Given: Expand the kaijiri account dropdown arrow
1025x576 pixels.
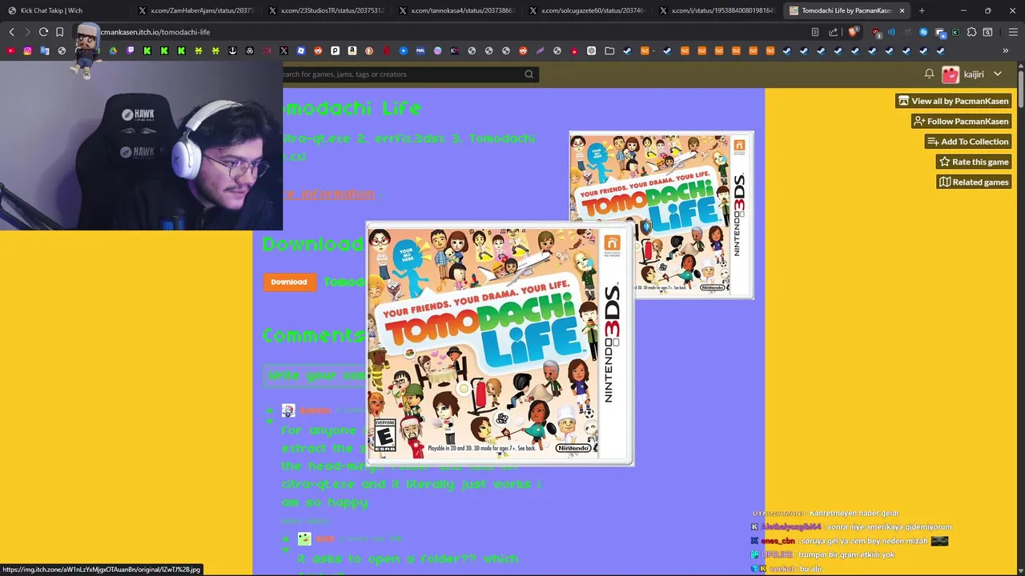Looking at the screenshot, I should click(998, 74).
